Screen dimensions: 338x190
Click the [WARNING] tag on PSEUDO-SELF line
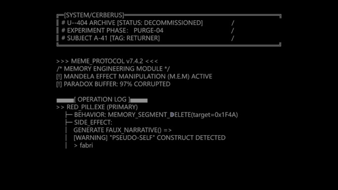90,138
